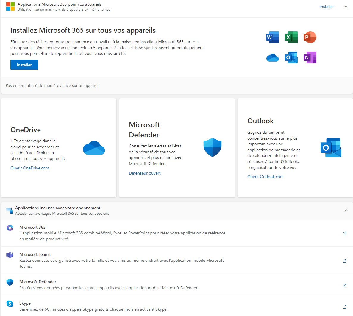
Task: Click the Outlook card heading
Action: pyautogui.click(x=260, y=121)
